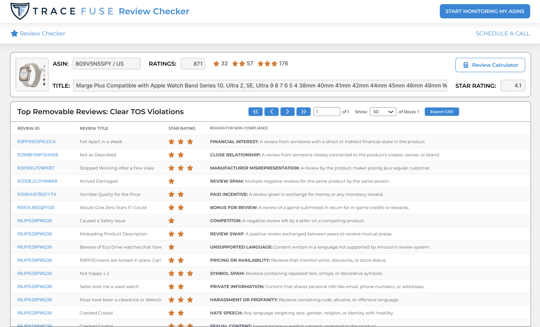
Task: Click the blue star Review Checker icon
Action: (x=14, y=34)
